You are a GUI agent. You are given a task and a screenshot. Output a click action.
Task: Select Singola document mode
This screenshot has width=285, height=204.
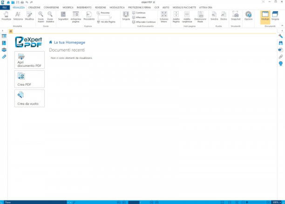pyautogui.click(x=275, y=16)
